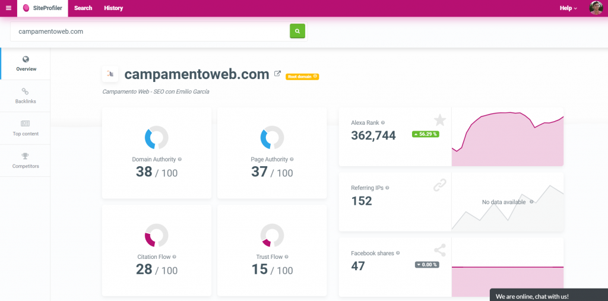Click Domain Authority help icon
Image resolution: width=608 pixels, height=301 pixels.
tap(180, 159)
